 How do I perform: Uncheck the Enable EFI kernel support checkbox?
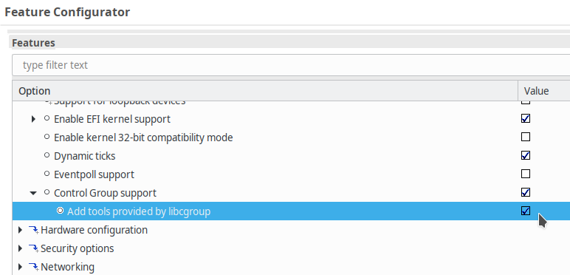click(526, 118)
